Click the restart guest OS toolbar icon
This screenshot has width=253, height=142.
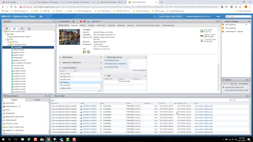click(85, 21)
